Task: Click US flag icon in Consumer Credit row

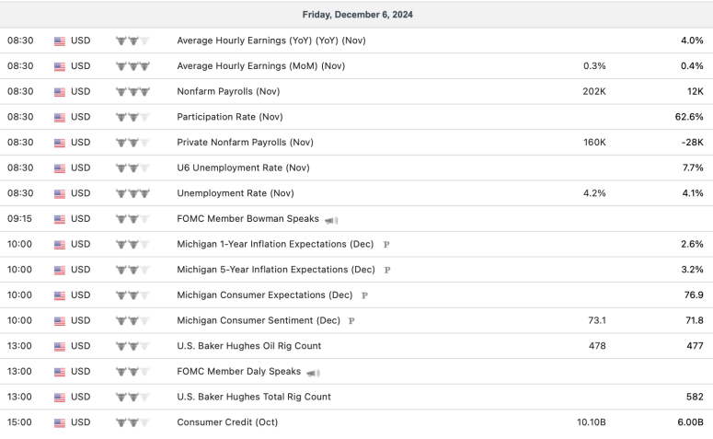Action: point(60,422)
